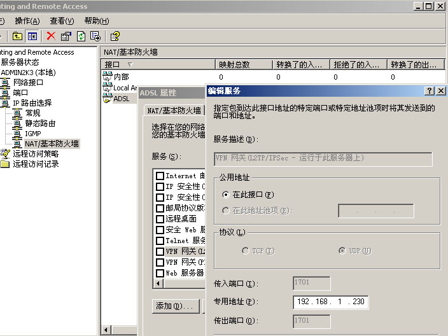Click the 传出端口 field showing 1701
The width and height of the screenshot is (448, 336).
coord(311,321)
